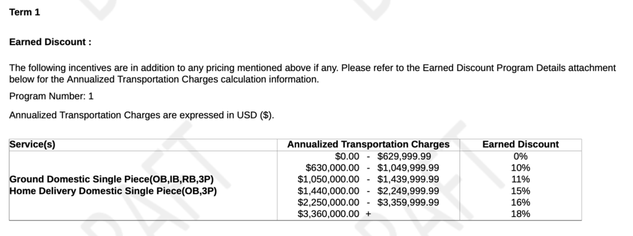633x236 pixels.
Task: Click the 0% discount cell
Action: 520,157
